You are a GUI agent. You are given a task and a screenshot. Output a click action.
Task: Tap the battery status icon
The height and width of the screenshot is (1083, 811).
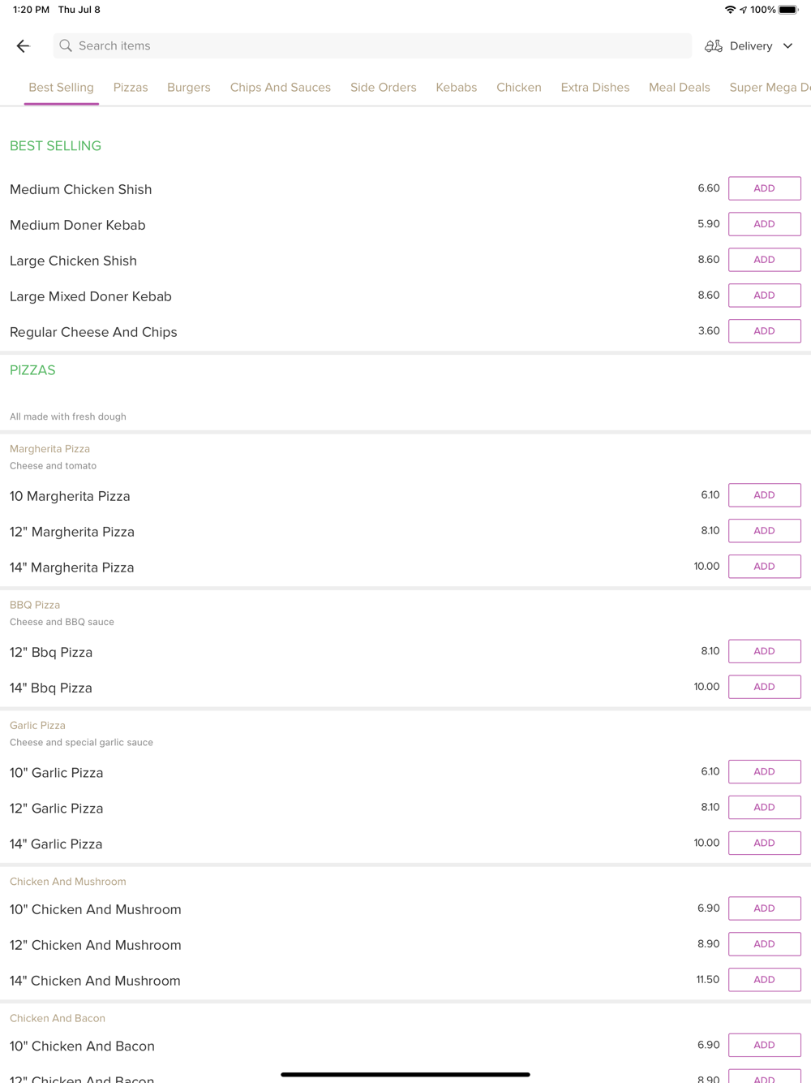tap(788, 10)
